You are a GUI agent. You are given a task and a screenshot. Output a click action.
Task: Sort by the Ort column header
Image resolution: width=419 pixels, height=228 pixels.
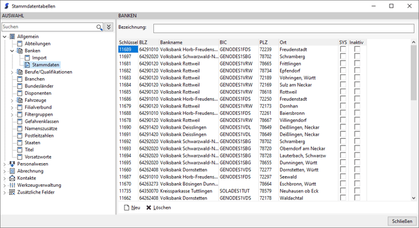pos(308,42)
